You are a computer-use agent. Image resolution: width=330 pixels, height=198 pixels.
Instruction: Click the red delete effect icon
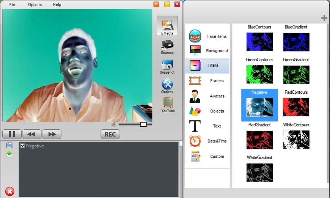(10, 191)
